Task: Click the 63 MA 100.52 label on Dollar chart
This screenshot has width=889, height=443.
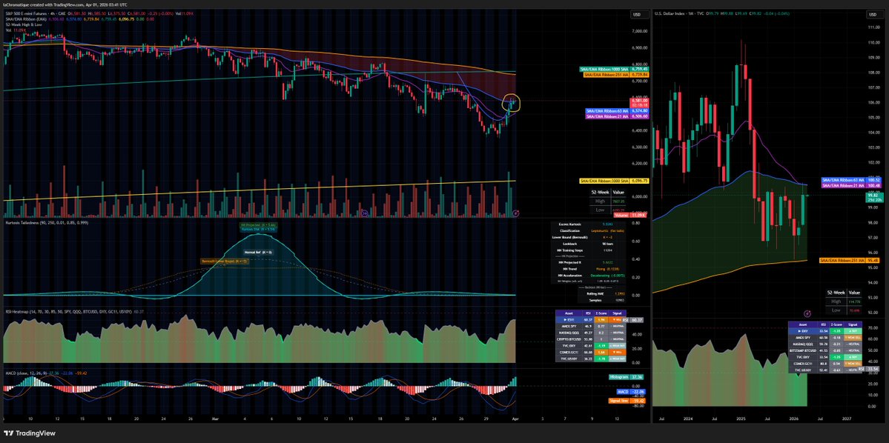Action: tap(853, 179)
